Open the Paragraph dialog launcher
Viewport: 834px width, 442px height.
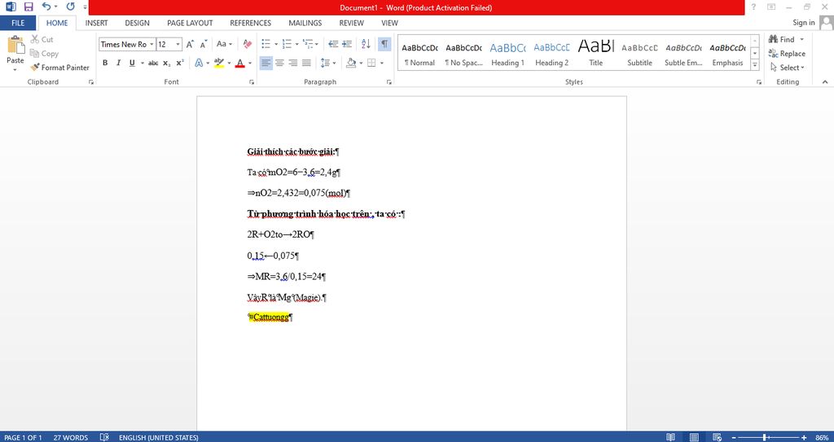(388, 82)
